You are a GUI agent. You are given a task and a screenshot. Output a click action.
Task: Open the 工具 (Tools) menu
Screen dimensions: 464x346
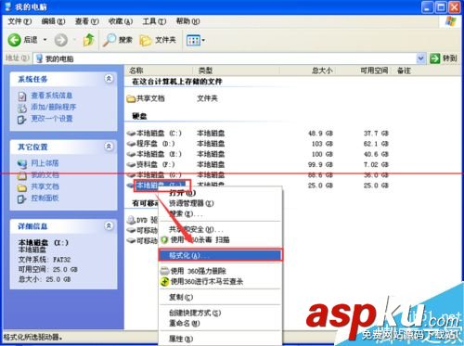[x=154, y=21]
